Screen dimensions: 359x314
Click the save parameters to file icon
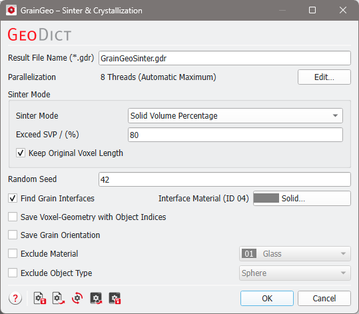pyautogui.click(x=40, y=298)
